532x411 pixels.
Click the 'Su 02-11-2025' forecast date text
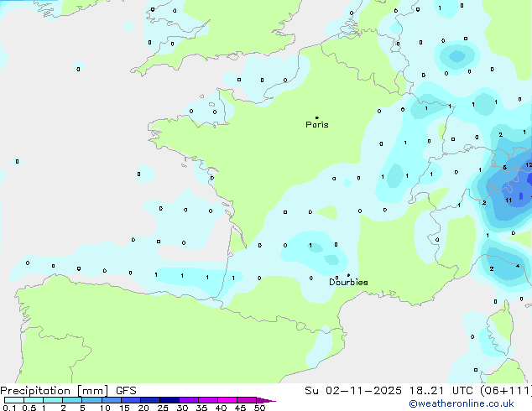(x=353, y=391)
